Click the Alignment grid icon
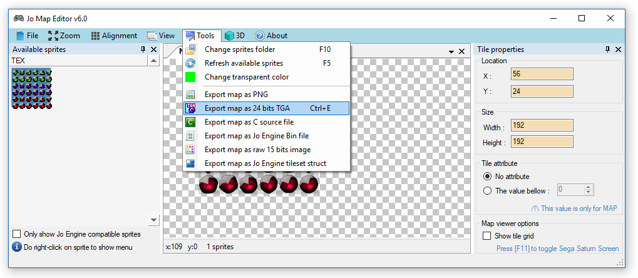The image size is (638, 278). click(x=95, y=36)
